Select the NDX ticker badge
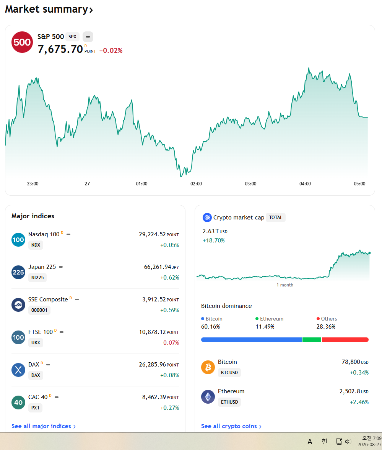Screen dimensions: 382x450 (36, 245)
